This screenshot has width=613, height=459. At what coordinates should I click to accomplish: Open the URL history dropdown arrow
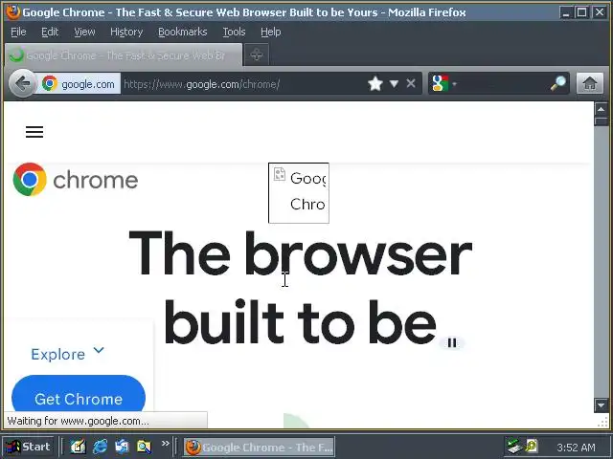tap(394, 83)
